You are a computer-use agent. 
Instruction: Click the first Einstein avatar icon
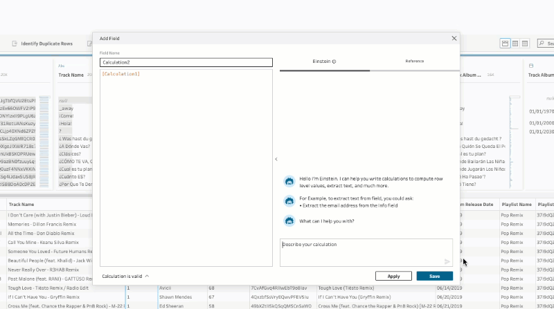click(x=288, y=181)
